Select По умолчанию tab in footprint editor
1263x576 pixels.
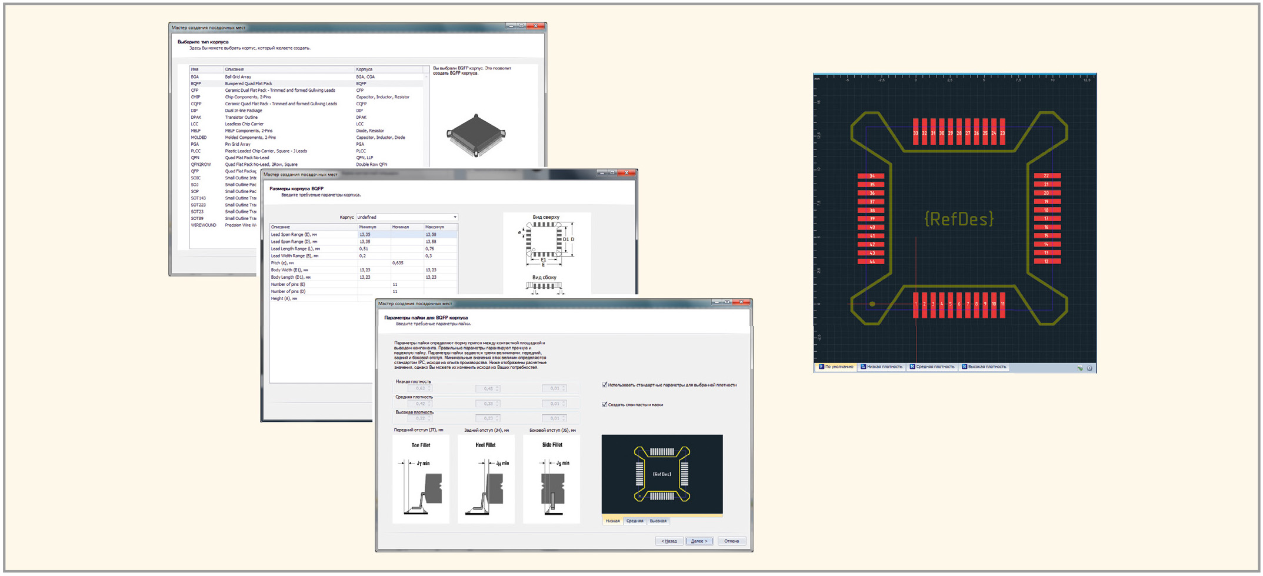pyautogui.click(x=835, y=367)
